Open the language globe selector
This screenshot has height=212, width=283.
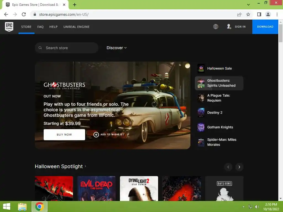[x=216, y=26]
